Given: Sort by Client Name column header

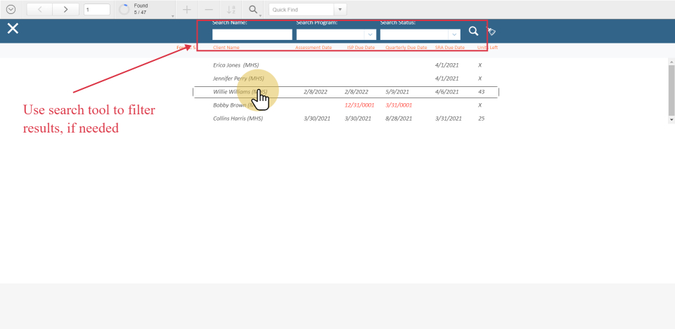Looking at the screenshot, I should [x=226, y=48].
